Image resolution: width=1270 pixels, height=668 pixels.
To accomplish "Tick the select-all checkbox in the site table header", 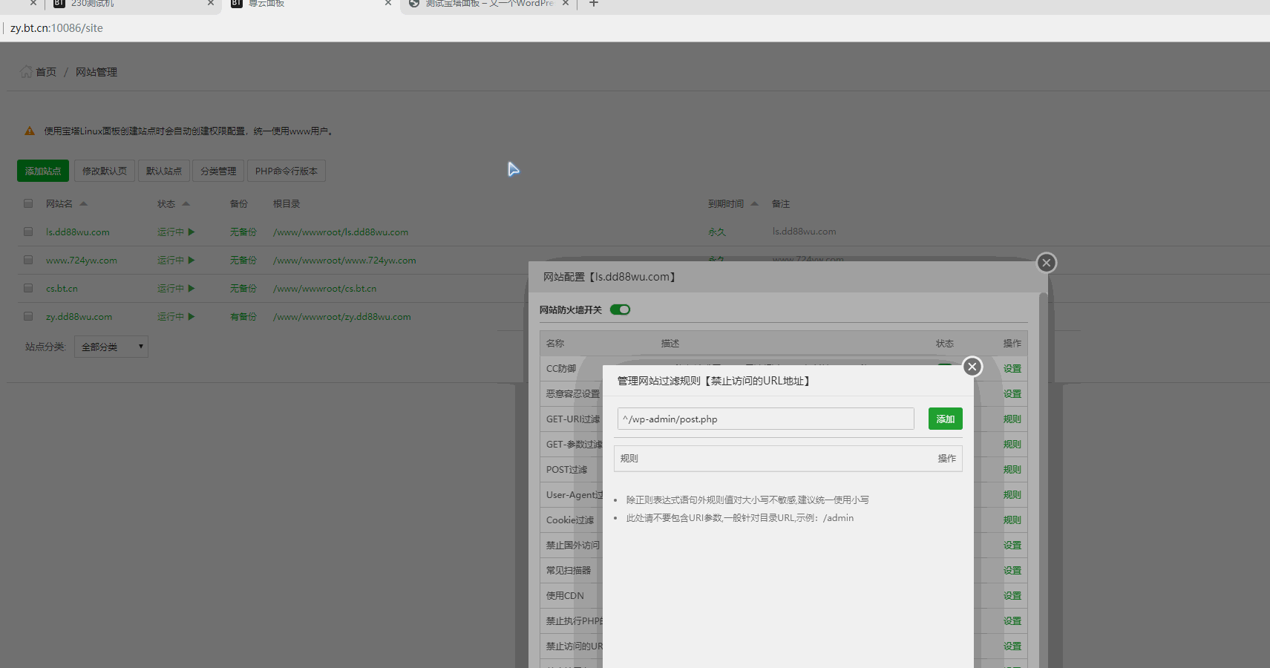I will tap(28, 203).
